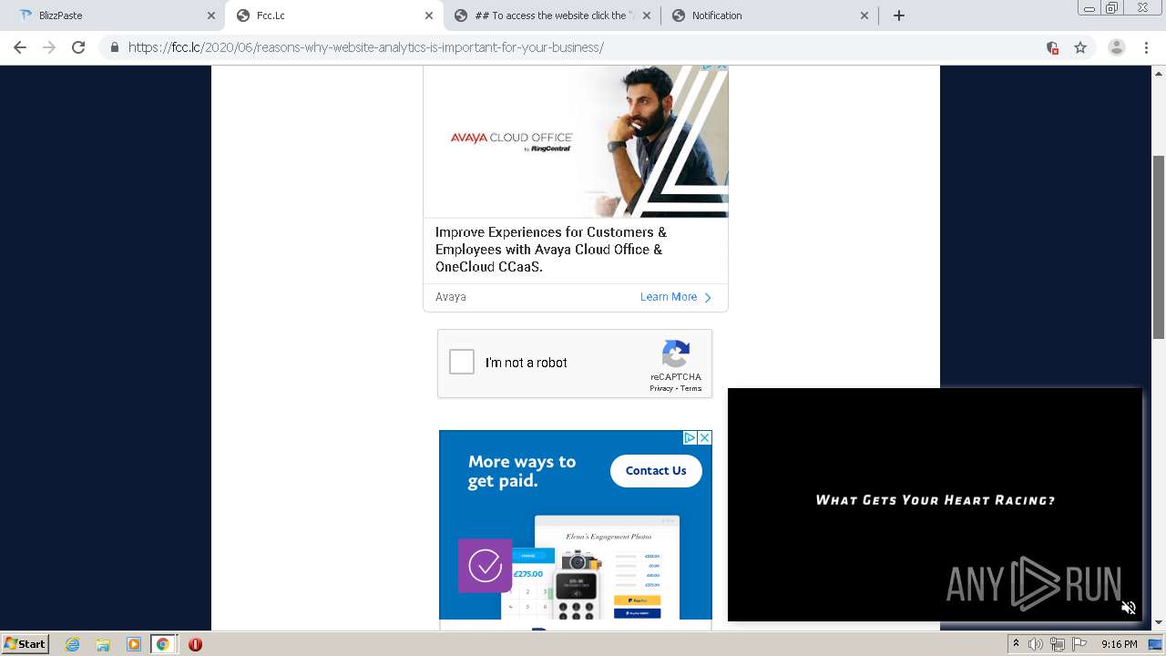Switch to the Notification tab

click(769, 15)
